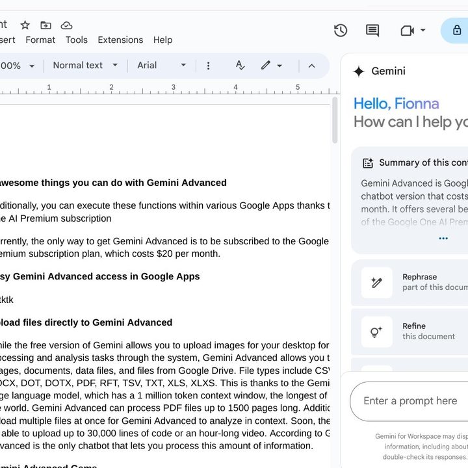468x468 pixels.
Task: Click the text '$20 per month'
Action: coord(188,253)
